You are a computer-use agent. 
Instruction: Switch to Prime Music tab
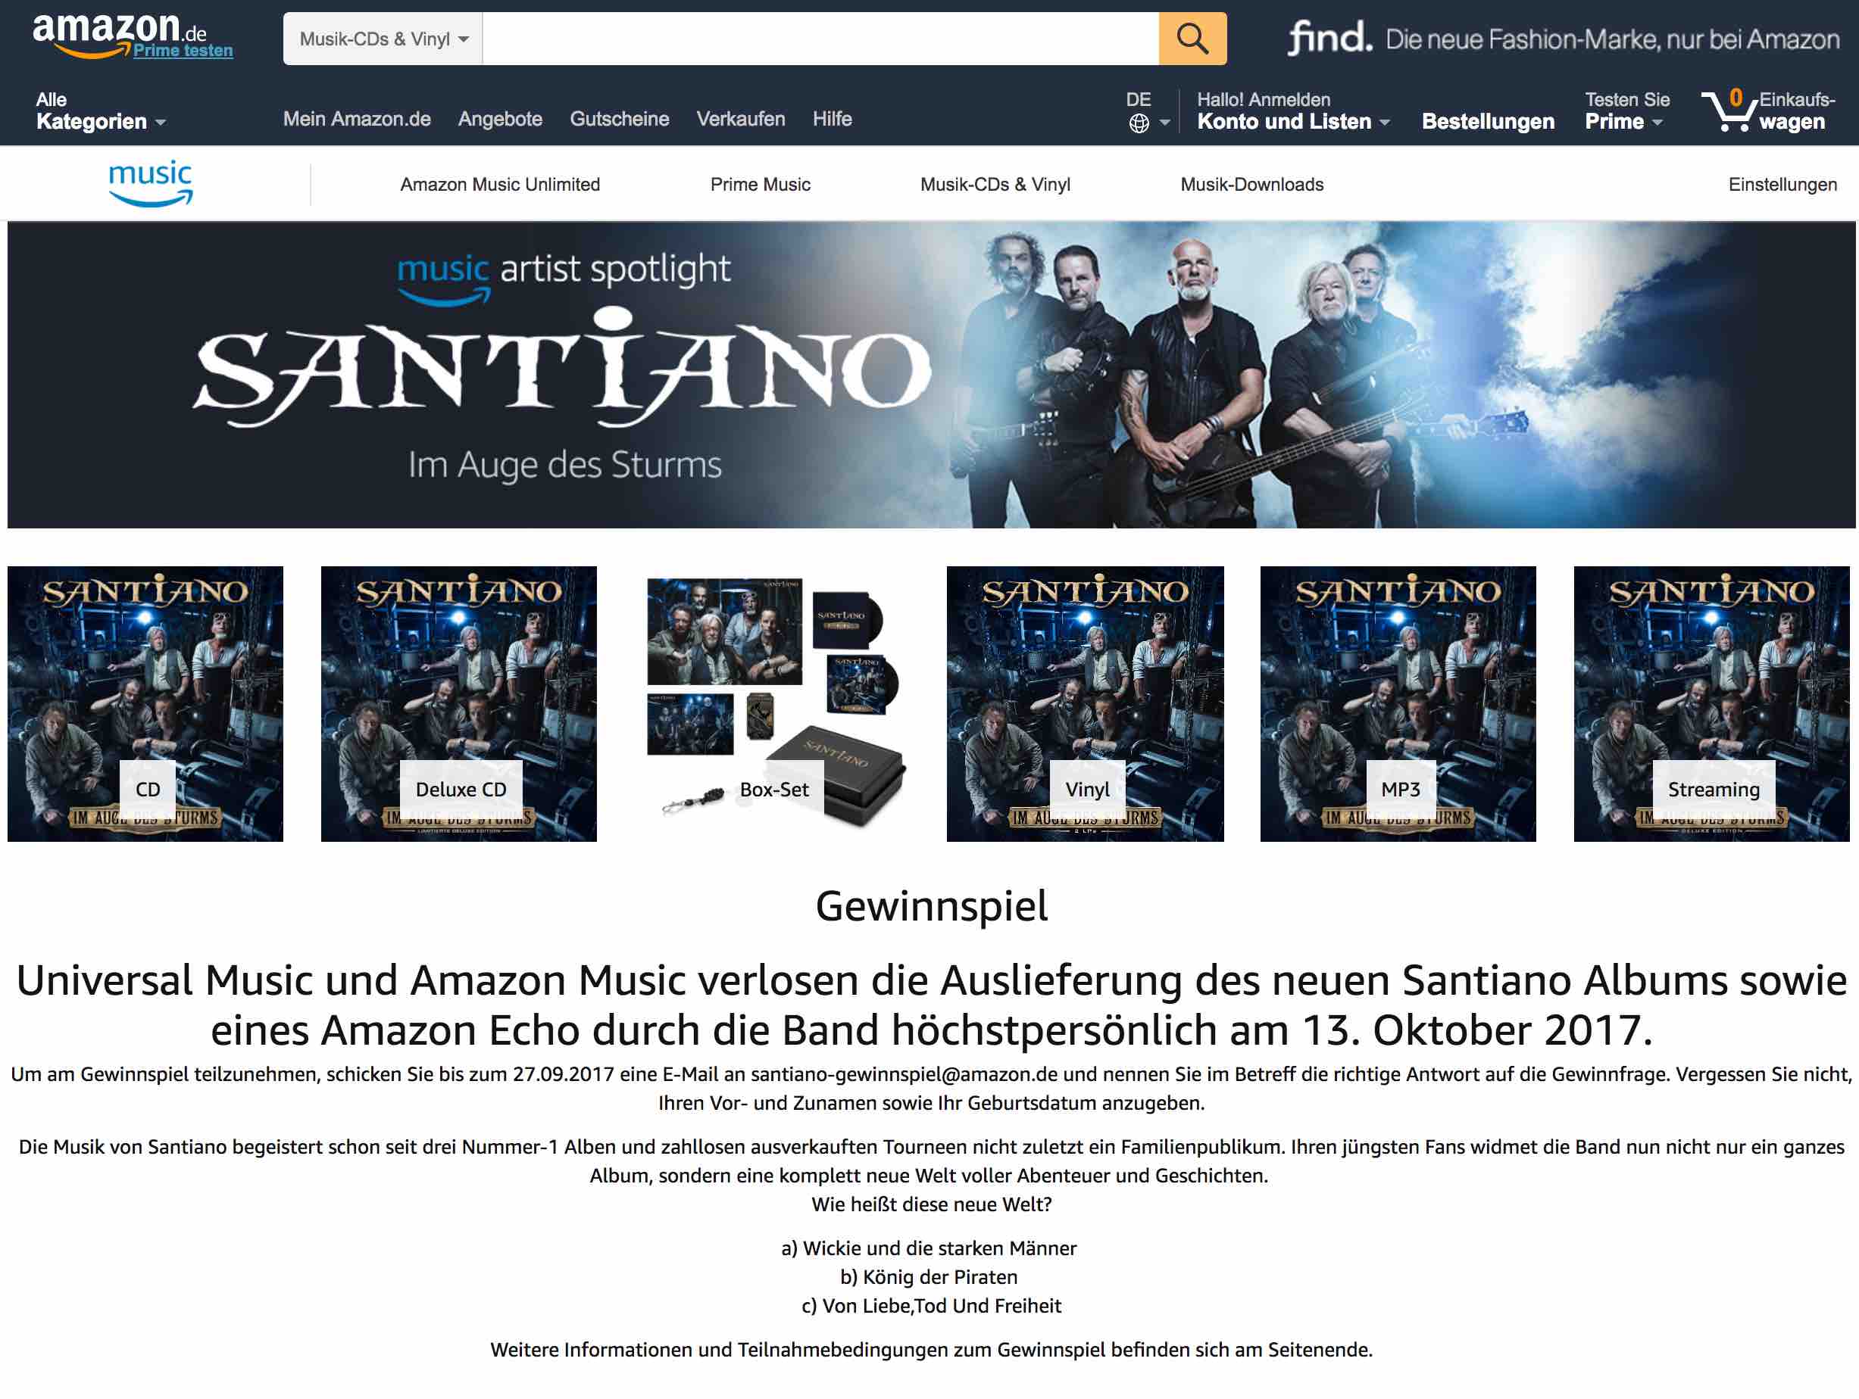point(760,185)
